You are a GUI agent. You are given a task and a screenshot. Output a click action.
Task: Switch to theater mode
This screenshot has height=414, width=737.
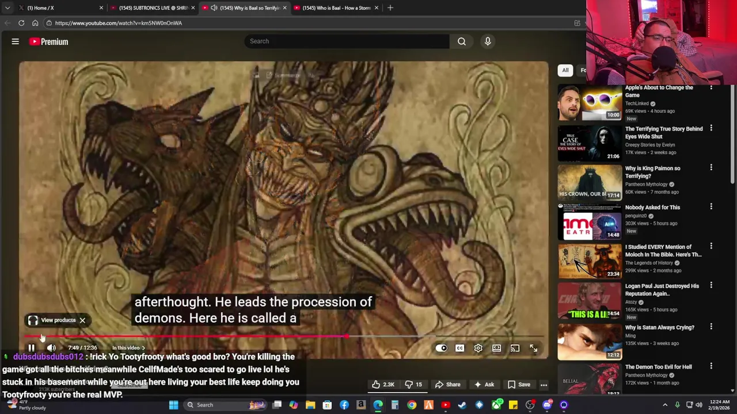496,348
